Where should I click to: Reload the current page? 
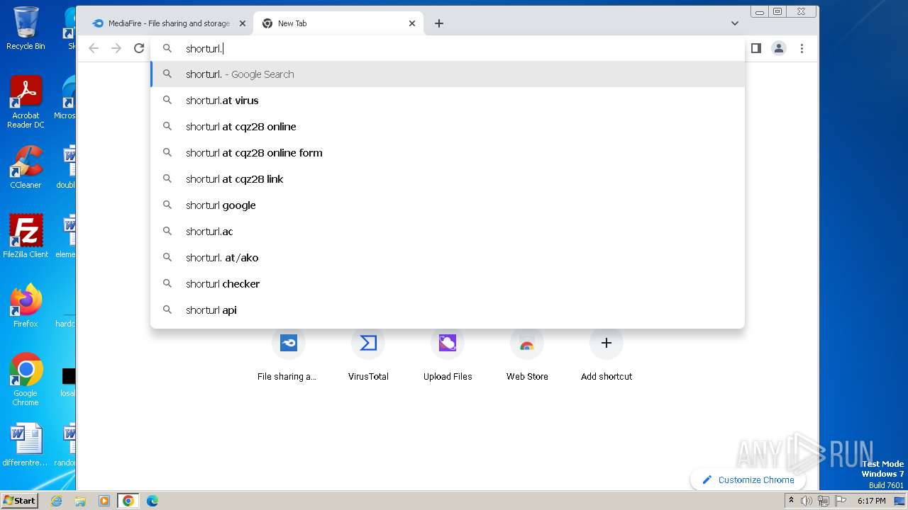(139, 48)
